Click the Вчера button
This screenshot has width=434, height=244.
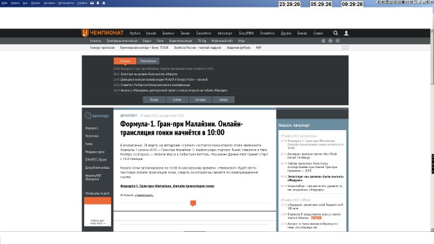click(154, 100)
